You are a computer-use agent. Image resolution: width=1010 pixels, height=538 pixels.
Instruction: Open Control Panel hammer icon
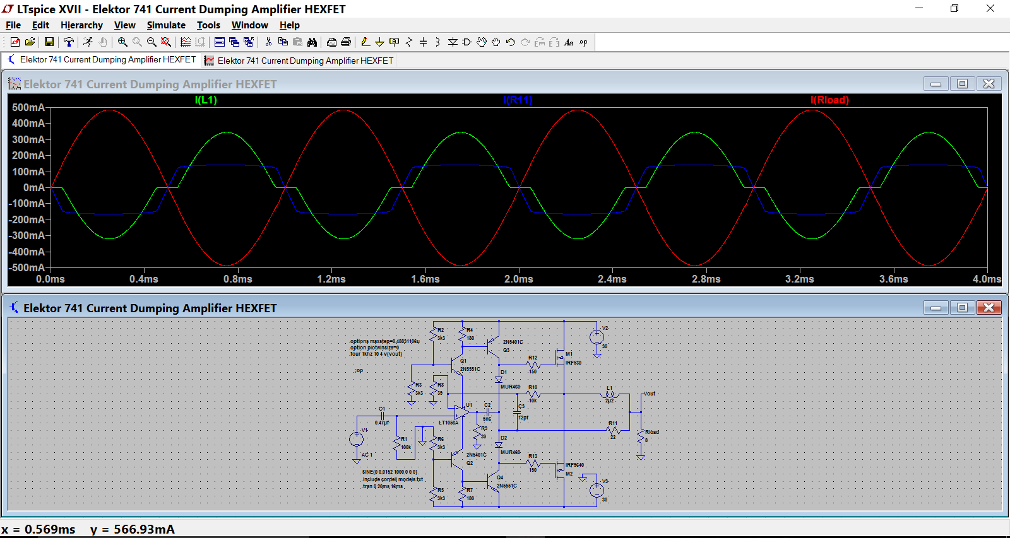tap(69, 42)
